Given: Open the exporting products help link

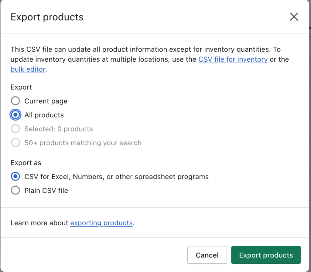Looking at the screenshot, I should tap(101, 223).
